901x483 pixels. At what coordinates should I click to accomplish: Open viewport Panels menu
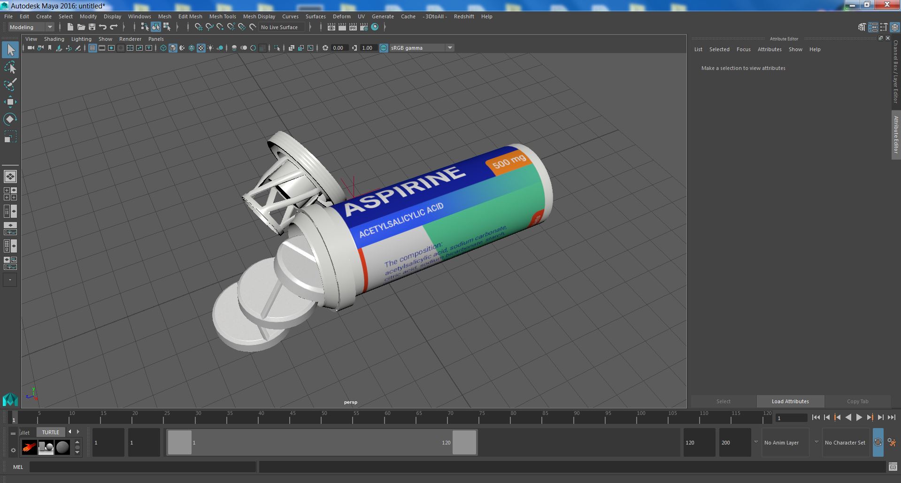point(156,39)
